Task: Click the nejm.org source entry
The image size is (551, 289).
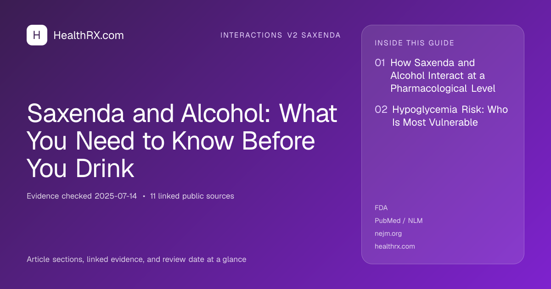Action: [x=388, y=233]
